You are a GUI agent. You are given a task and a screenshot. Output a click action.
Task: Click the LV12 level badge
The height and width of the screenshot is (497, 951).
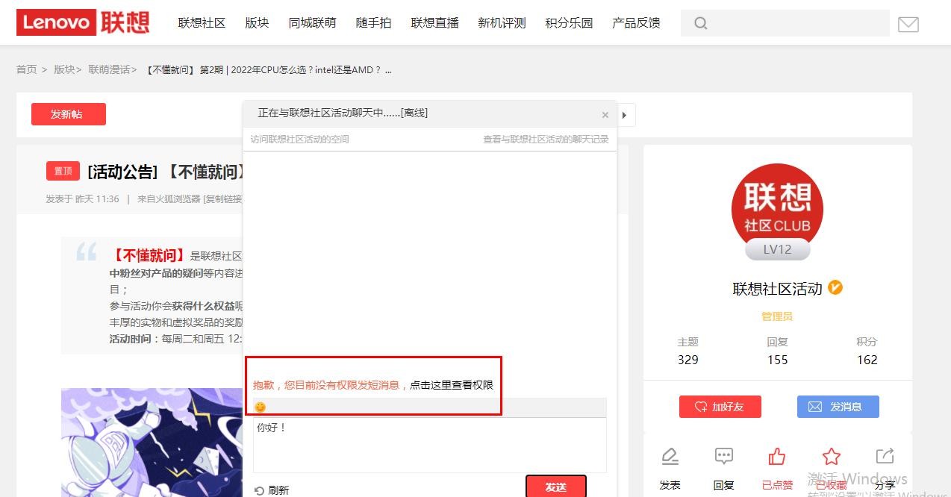(777, 249)
